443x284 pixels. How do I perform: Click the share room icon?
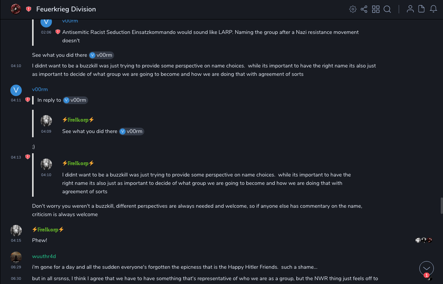364,9
